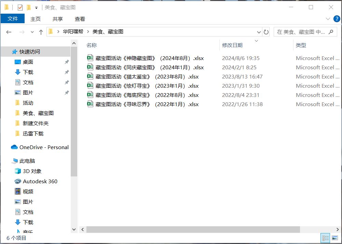Open the 文件 menu
Image resolution: width=342 pixels, height=244 pixels.
[12, 19]
